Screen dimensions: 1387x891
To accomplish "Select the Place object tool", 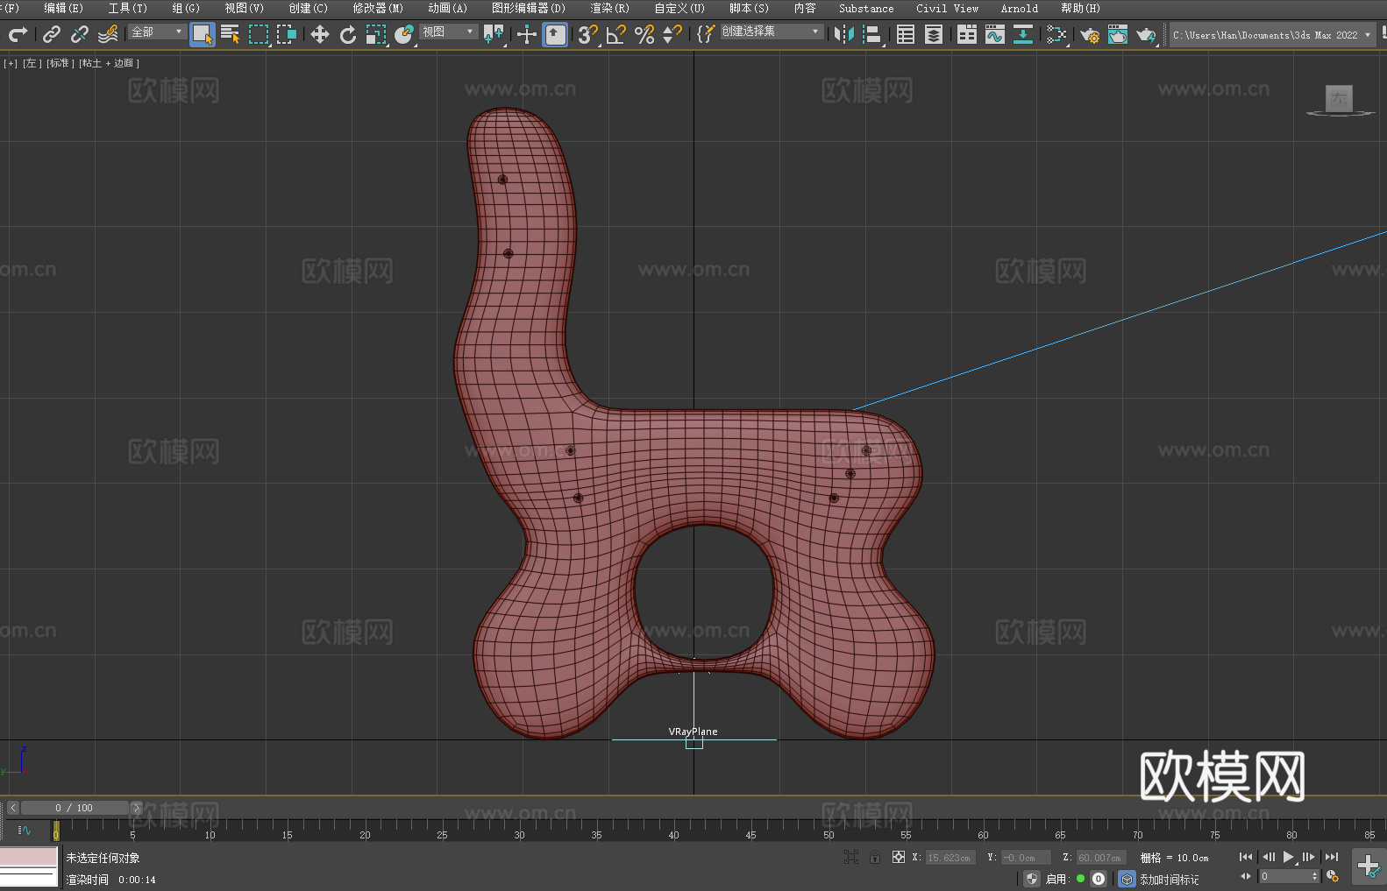I will click(404, 34).
